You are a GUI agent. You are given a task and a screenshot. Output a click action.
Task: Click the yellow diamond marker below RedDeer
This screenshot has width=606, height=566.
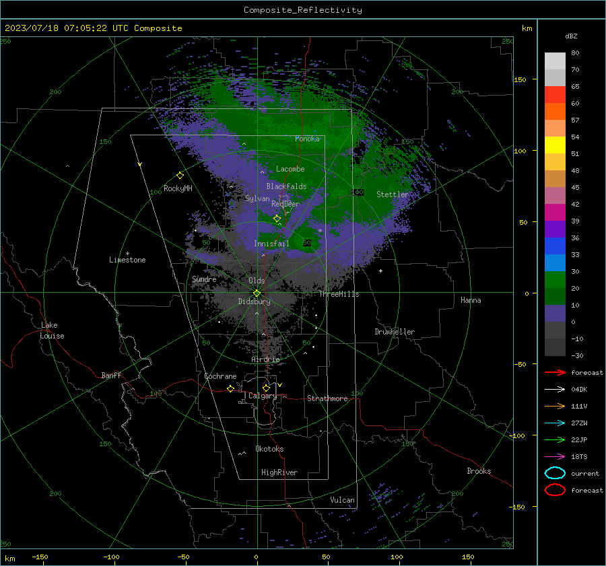pyautogui.click(x=277, y=219)
